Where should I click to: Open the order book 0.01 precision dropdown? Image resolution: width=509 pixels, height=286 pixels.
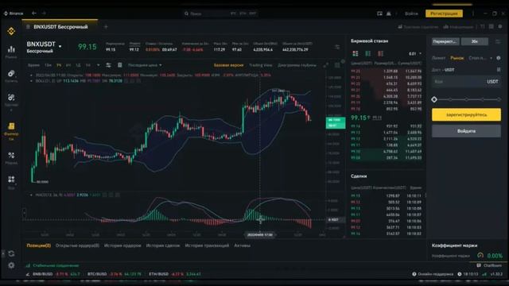click(x=415, y=53)
